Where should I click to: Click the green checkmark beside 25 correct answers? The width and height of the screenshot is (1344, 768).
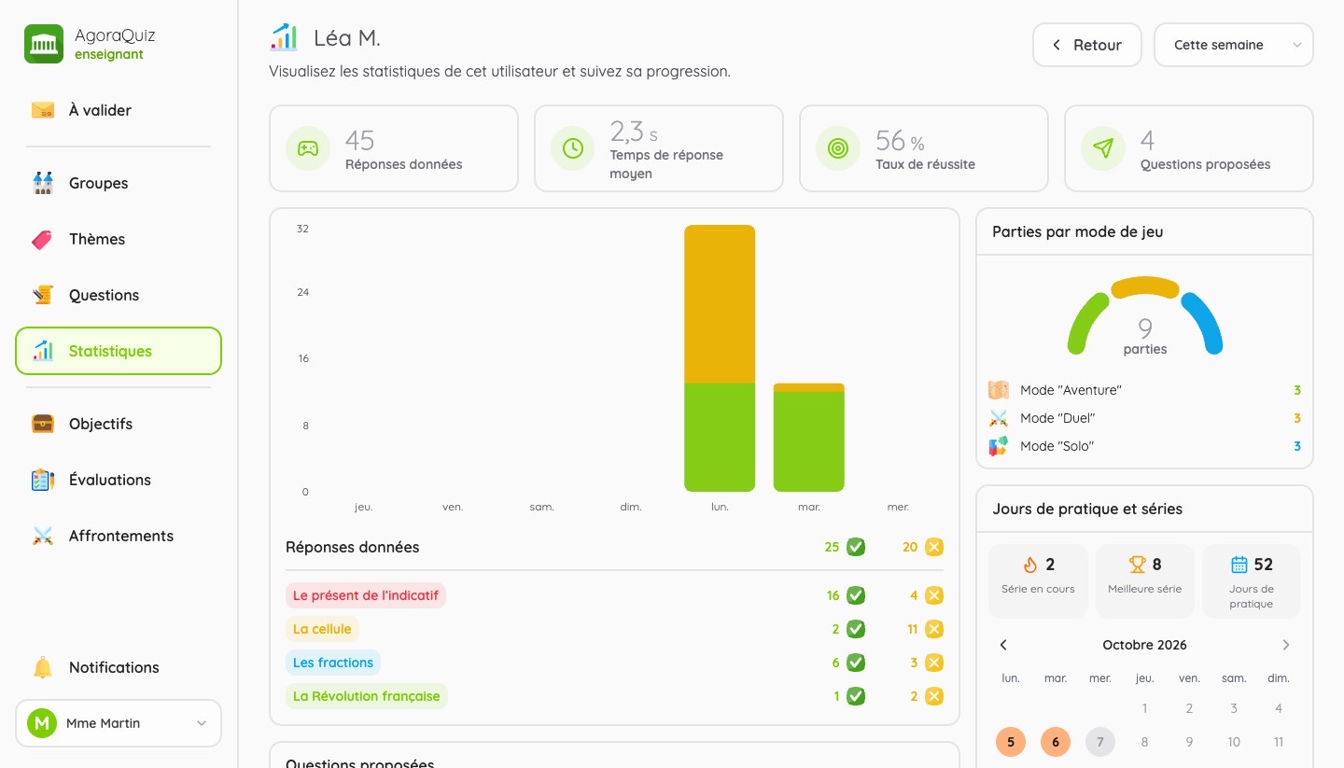(856, 547)
